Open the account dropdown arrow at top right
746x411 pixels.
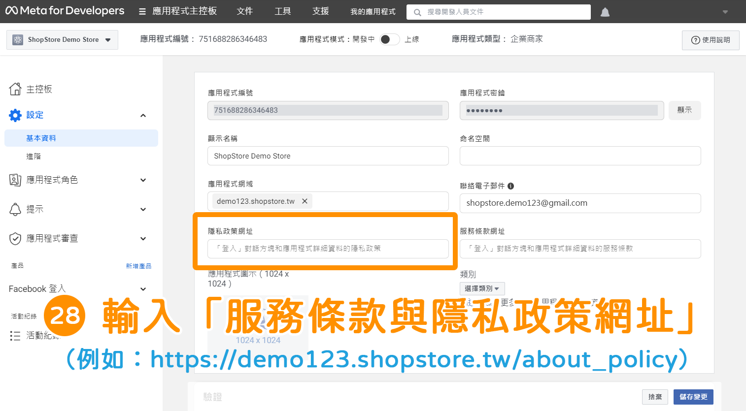(725, 12)
